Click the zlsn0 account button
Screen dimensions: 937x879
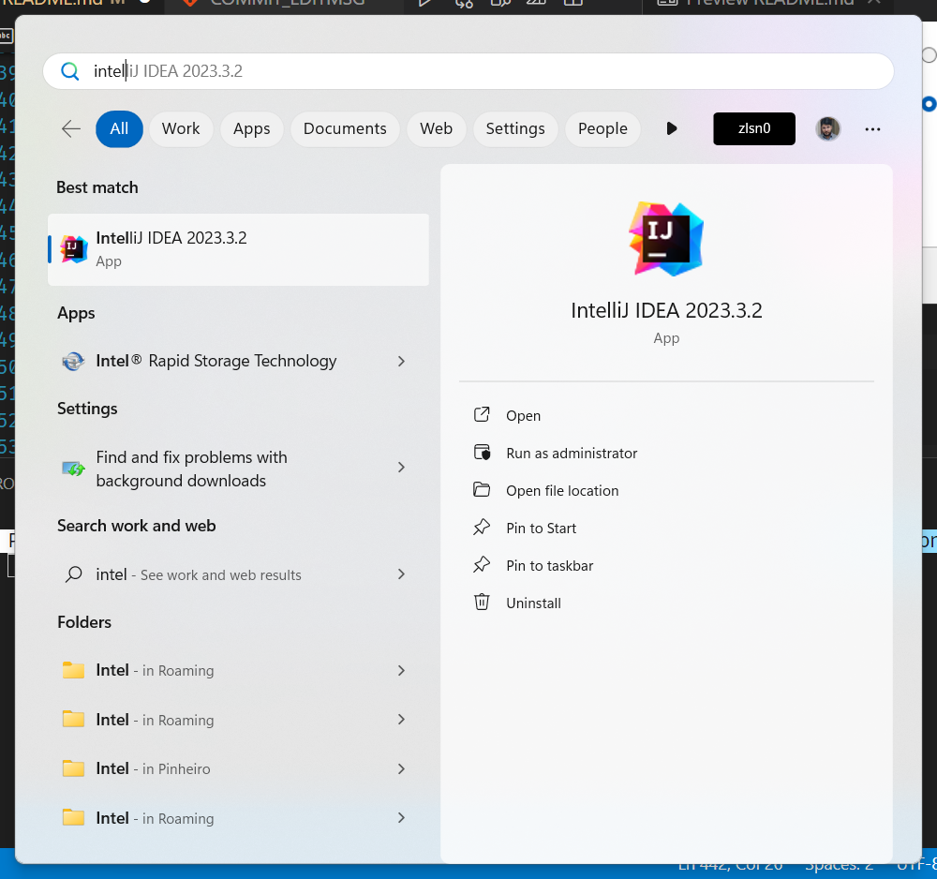click(x=754, y=128)
